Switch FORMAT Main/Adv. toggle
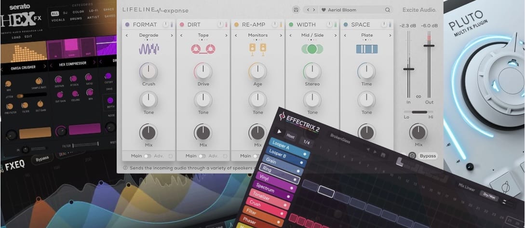 [x=148, y=156]
